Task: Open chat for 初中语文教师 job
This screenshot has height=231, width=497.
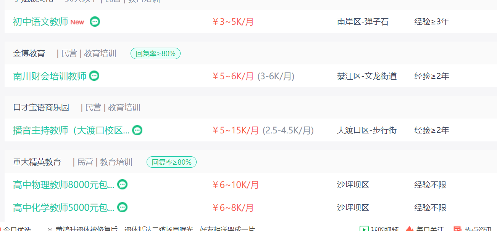Action: pyautogui.click(x=95, y=22)
